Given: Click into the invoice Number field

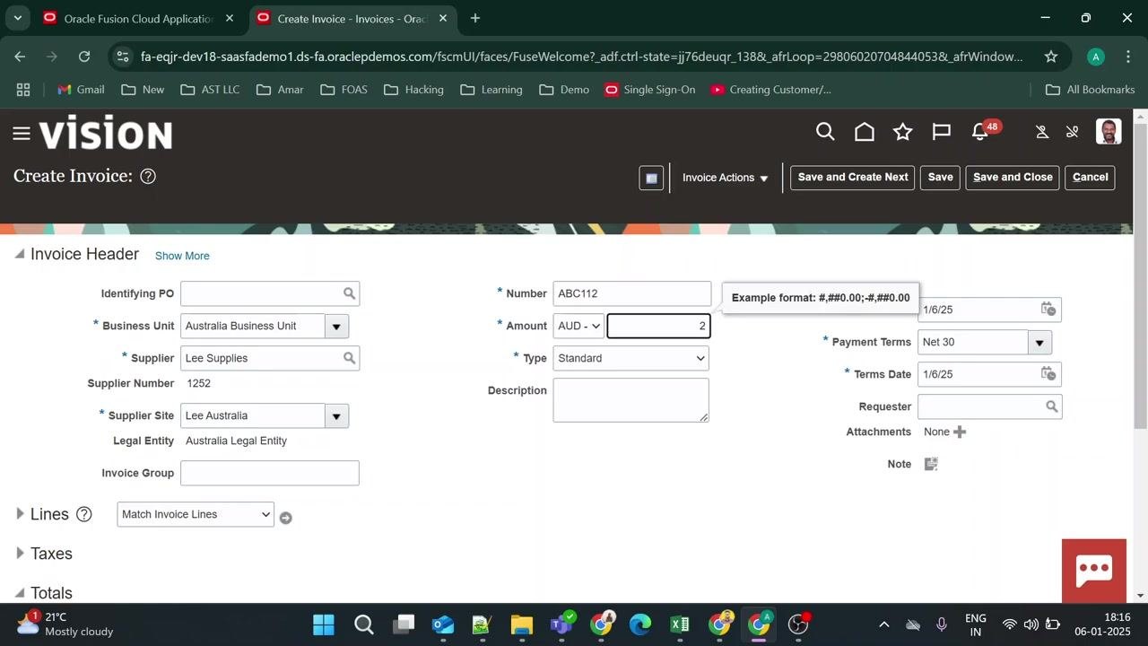Looking at the screenshot, I should click(x=632, y=293).
